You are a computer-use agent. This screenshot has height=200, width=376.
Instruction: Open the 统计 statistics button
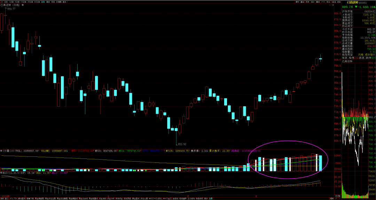point(313,2)
